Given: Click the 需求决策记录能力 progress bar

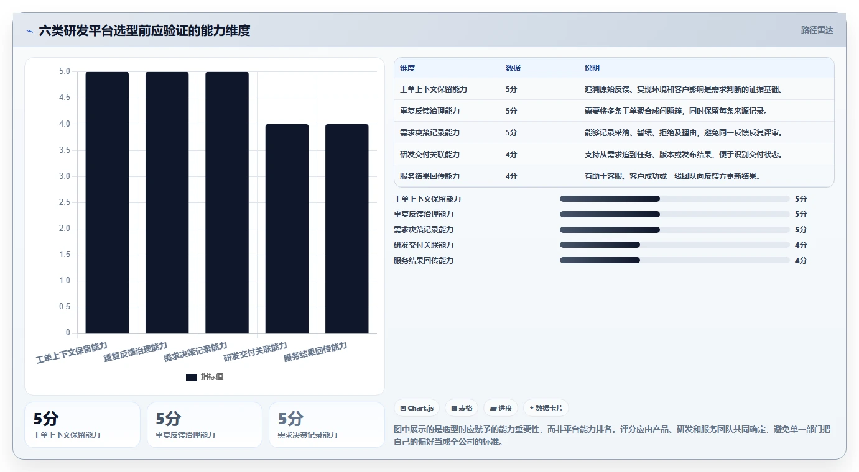Looking at the screenshot, I should click(674, 230).
